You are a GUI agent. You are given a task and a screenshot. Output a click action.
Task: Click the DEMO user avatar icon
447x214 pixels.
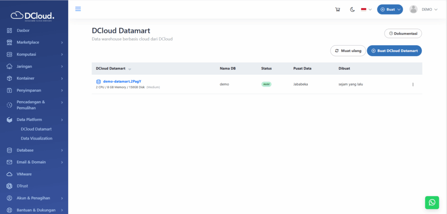click(413, 10)
